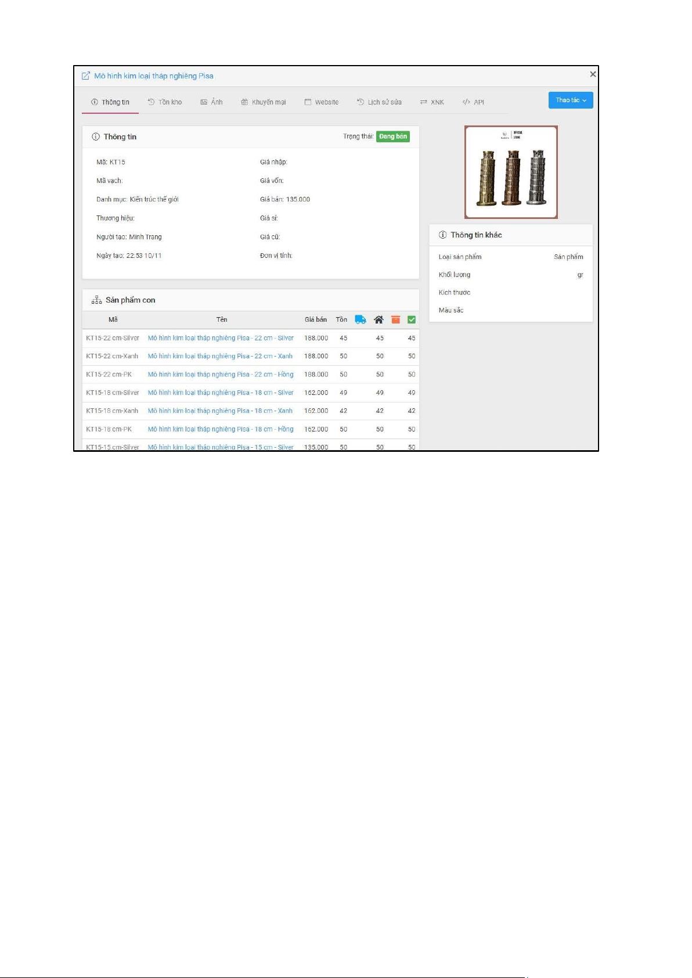Click the house warehouse column icon
Image resolution: width=692 pixels, height=978 pixels.
[x=379, y=319]
